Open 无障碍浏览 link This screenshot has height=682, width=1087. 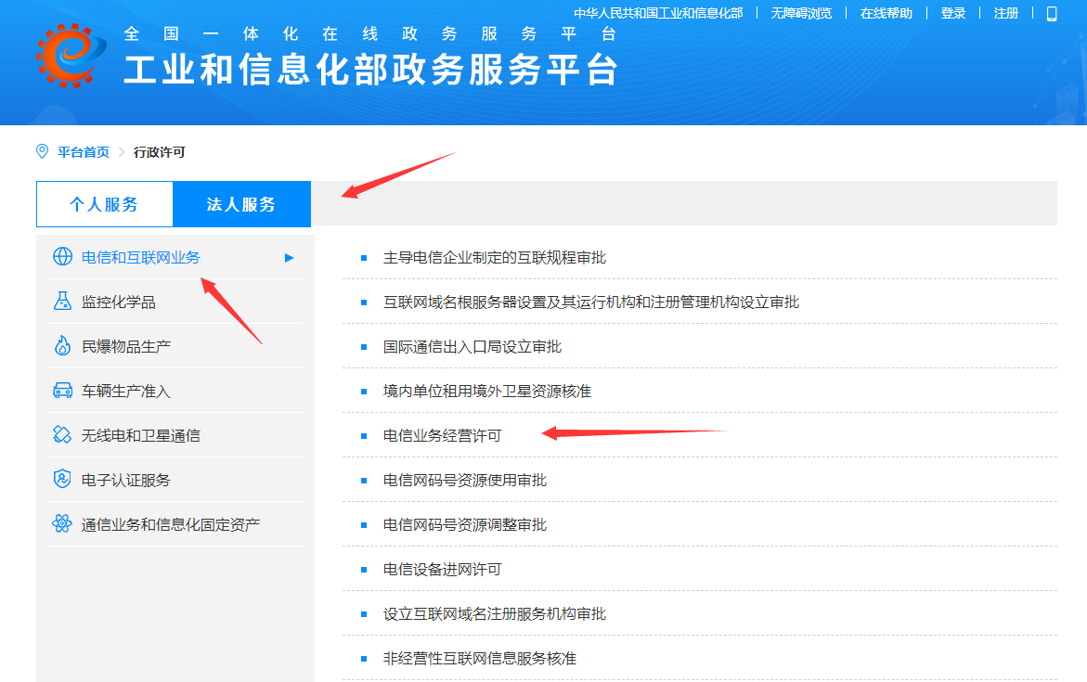801,13
